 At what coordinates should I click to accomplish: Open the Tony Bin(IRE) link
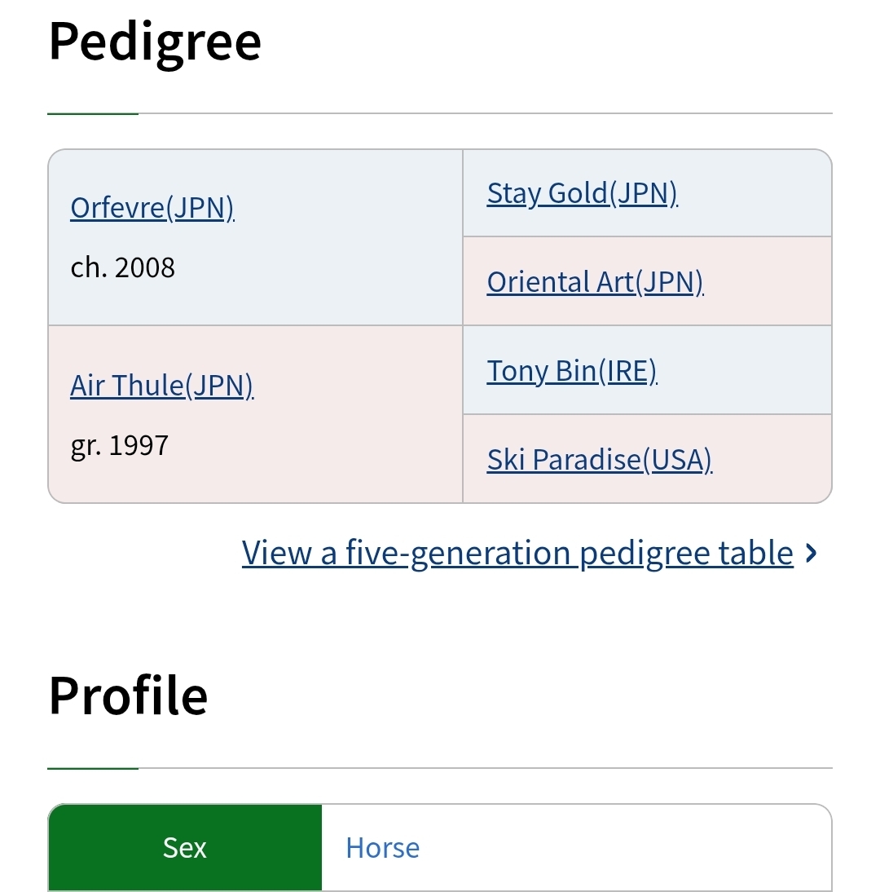(x=571, y=371)
